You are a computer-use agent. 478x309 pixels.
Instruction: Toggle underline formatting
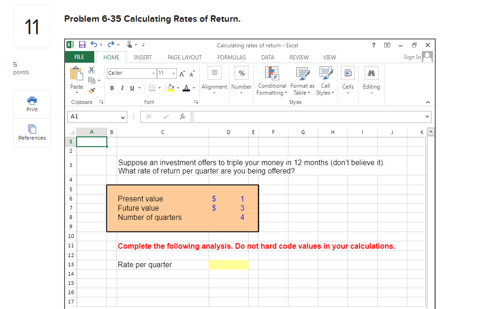tap(132, 87)
